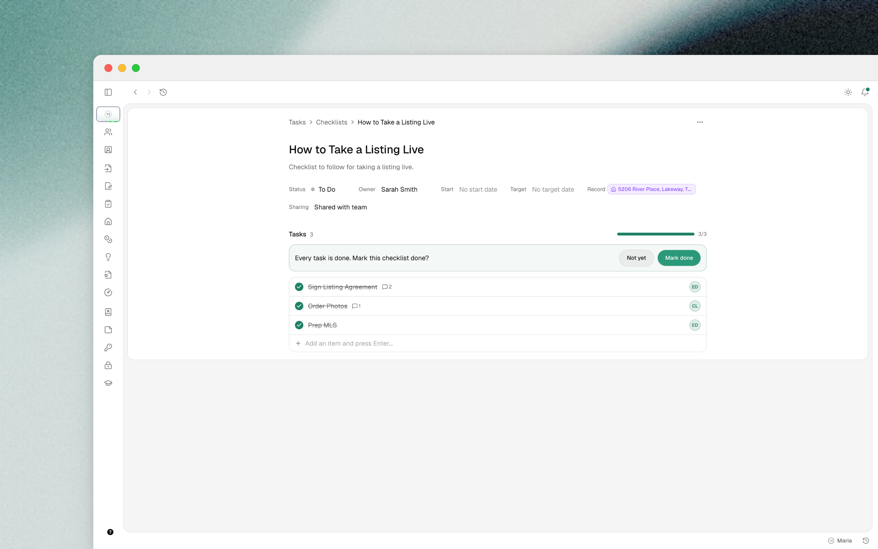Open the Prep MLS task title
Image resolution: width=878 pixels, height=549 pixels.
point(322,325)
